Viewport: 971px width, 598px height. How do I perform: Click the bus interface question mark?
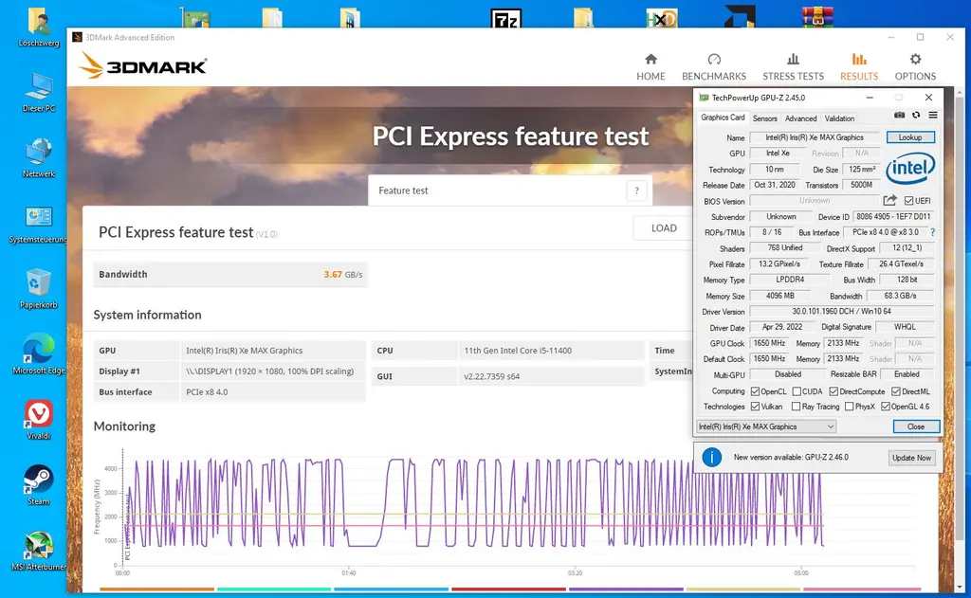point(932,232)
